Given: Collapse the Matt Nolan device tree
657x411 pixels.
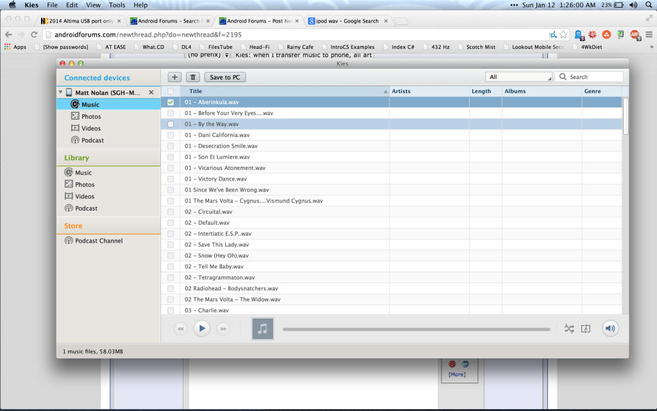Looking at the screenshot, I should [60, 92].
